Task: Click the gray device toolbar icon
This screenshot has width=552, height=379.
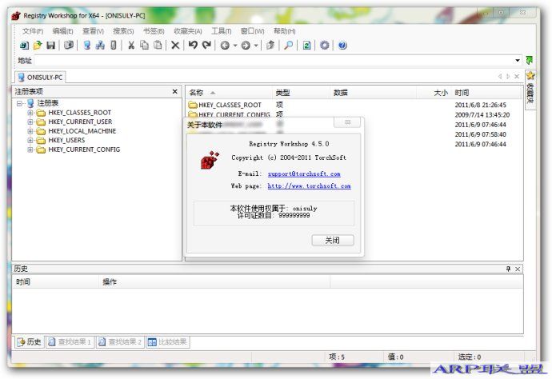Action: [x=114, y=45]
